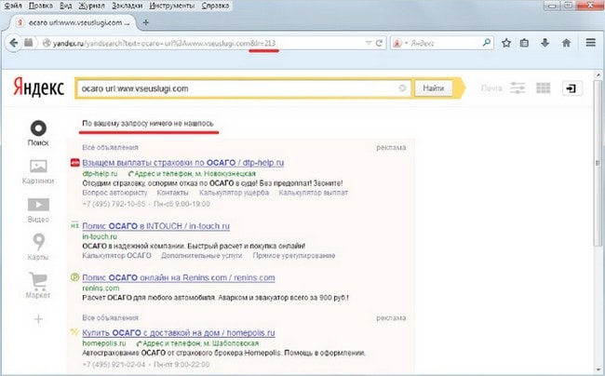The height and width of the screenshot is (376, 605).
Task: Open the Полис ОСАГО онлайн Renins link
Action: pos(179,277)
